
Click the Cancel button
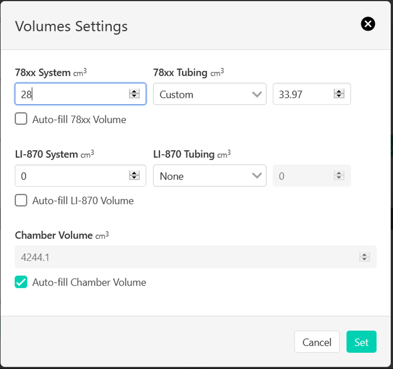(317, 342)
